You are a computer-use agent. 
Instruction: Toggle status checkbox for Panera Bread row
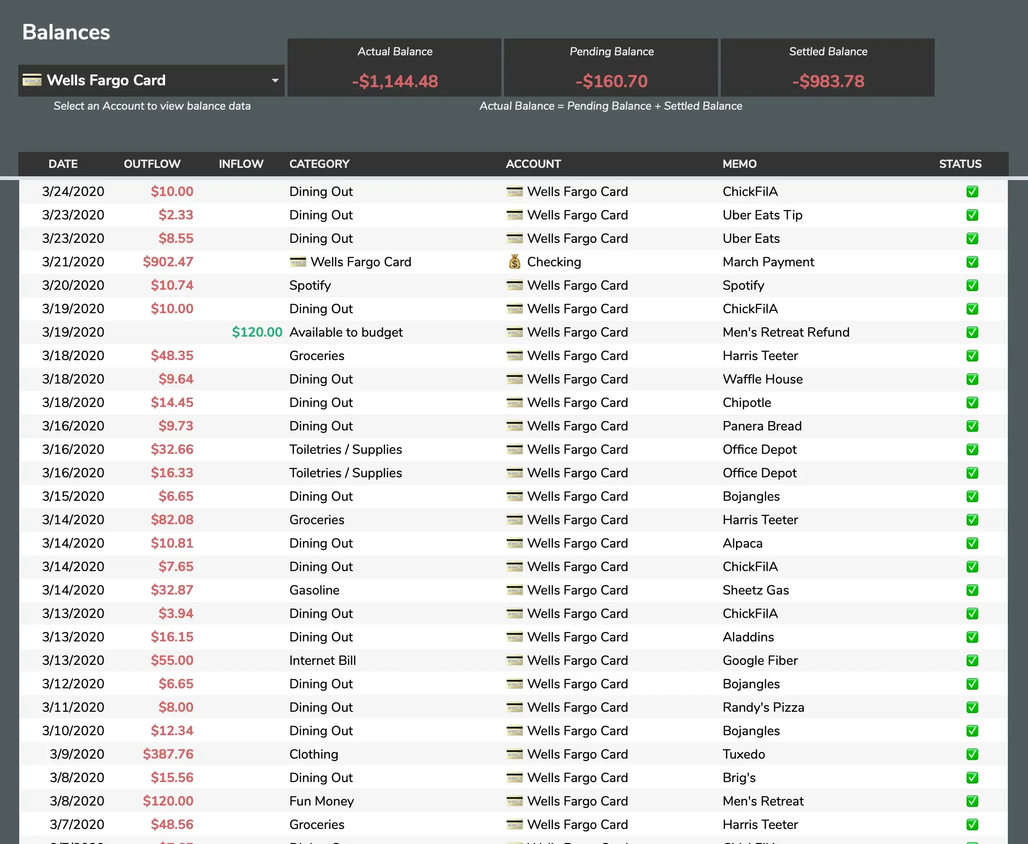coord(972,426)
